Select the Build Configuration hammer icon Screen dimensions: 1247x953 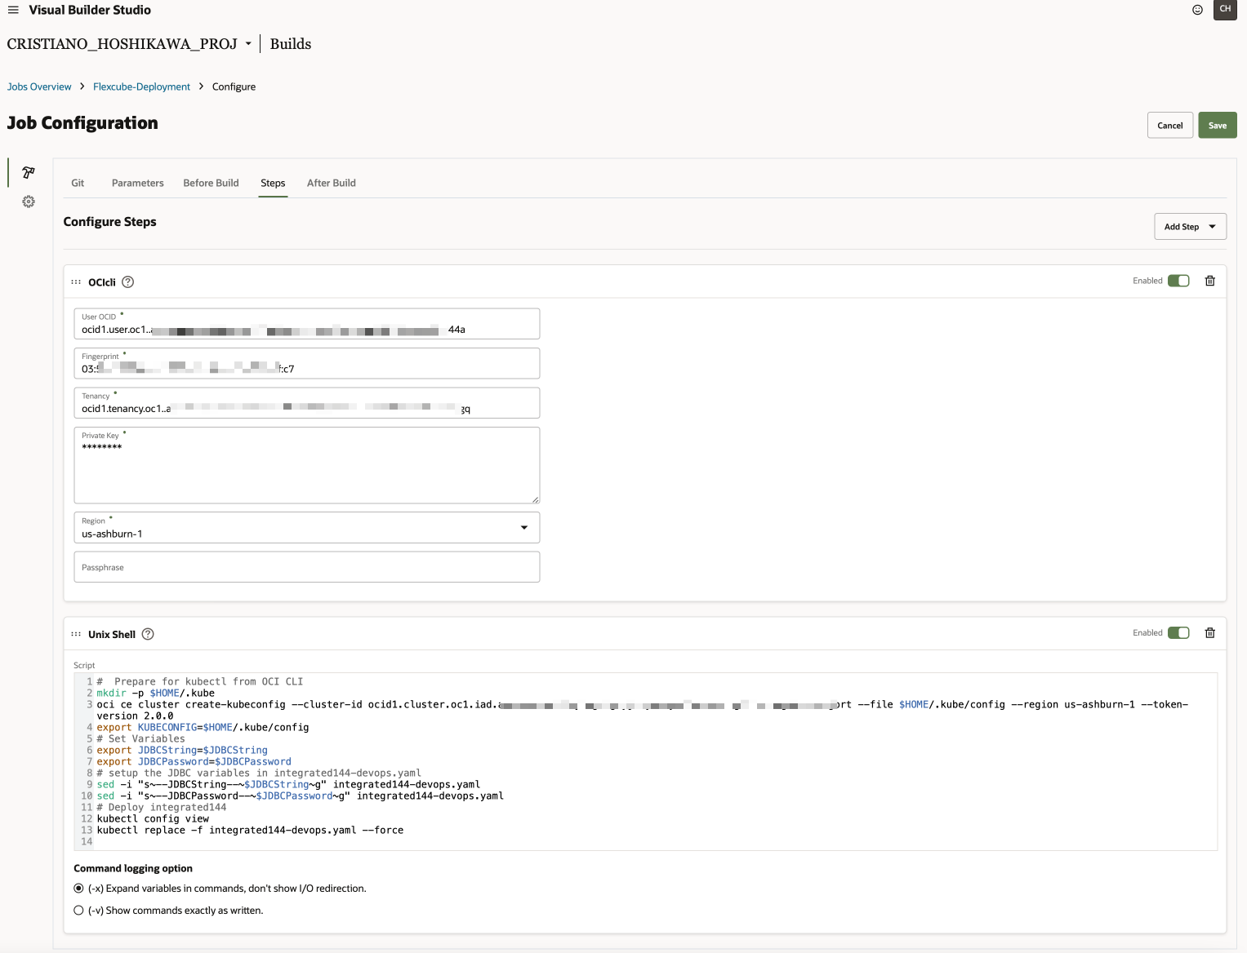(28, 172)
